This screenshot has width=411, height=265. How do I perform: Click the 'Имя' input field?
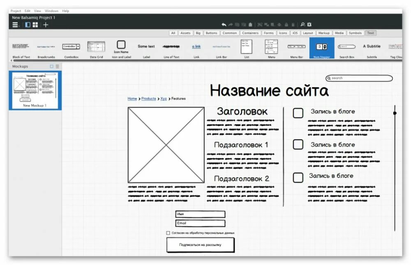(200, 214)
